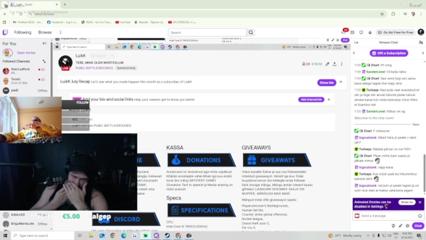Click LuikK channel avatar with LIVE badge
426x240 pixels.
(66, 63)
